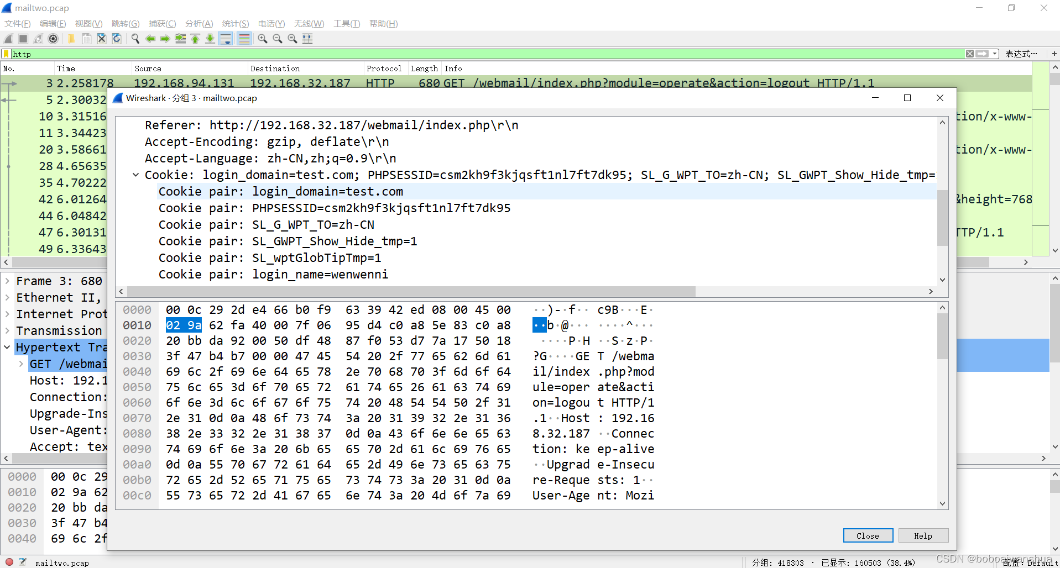Open capture options gear icon
The width and height of the screenshot is (1060, 568).
pos(53,39)
